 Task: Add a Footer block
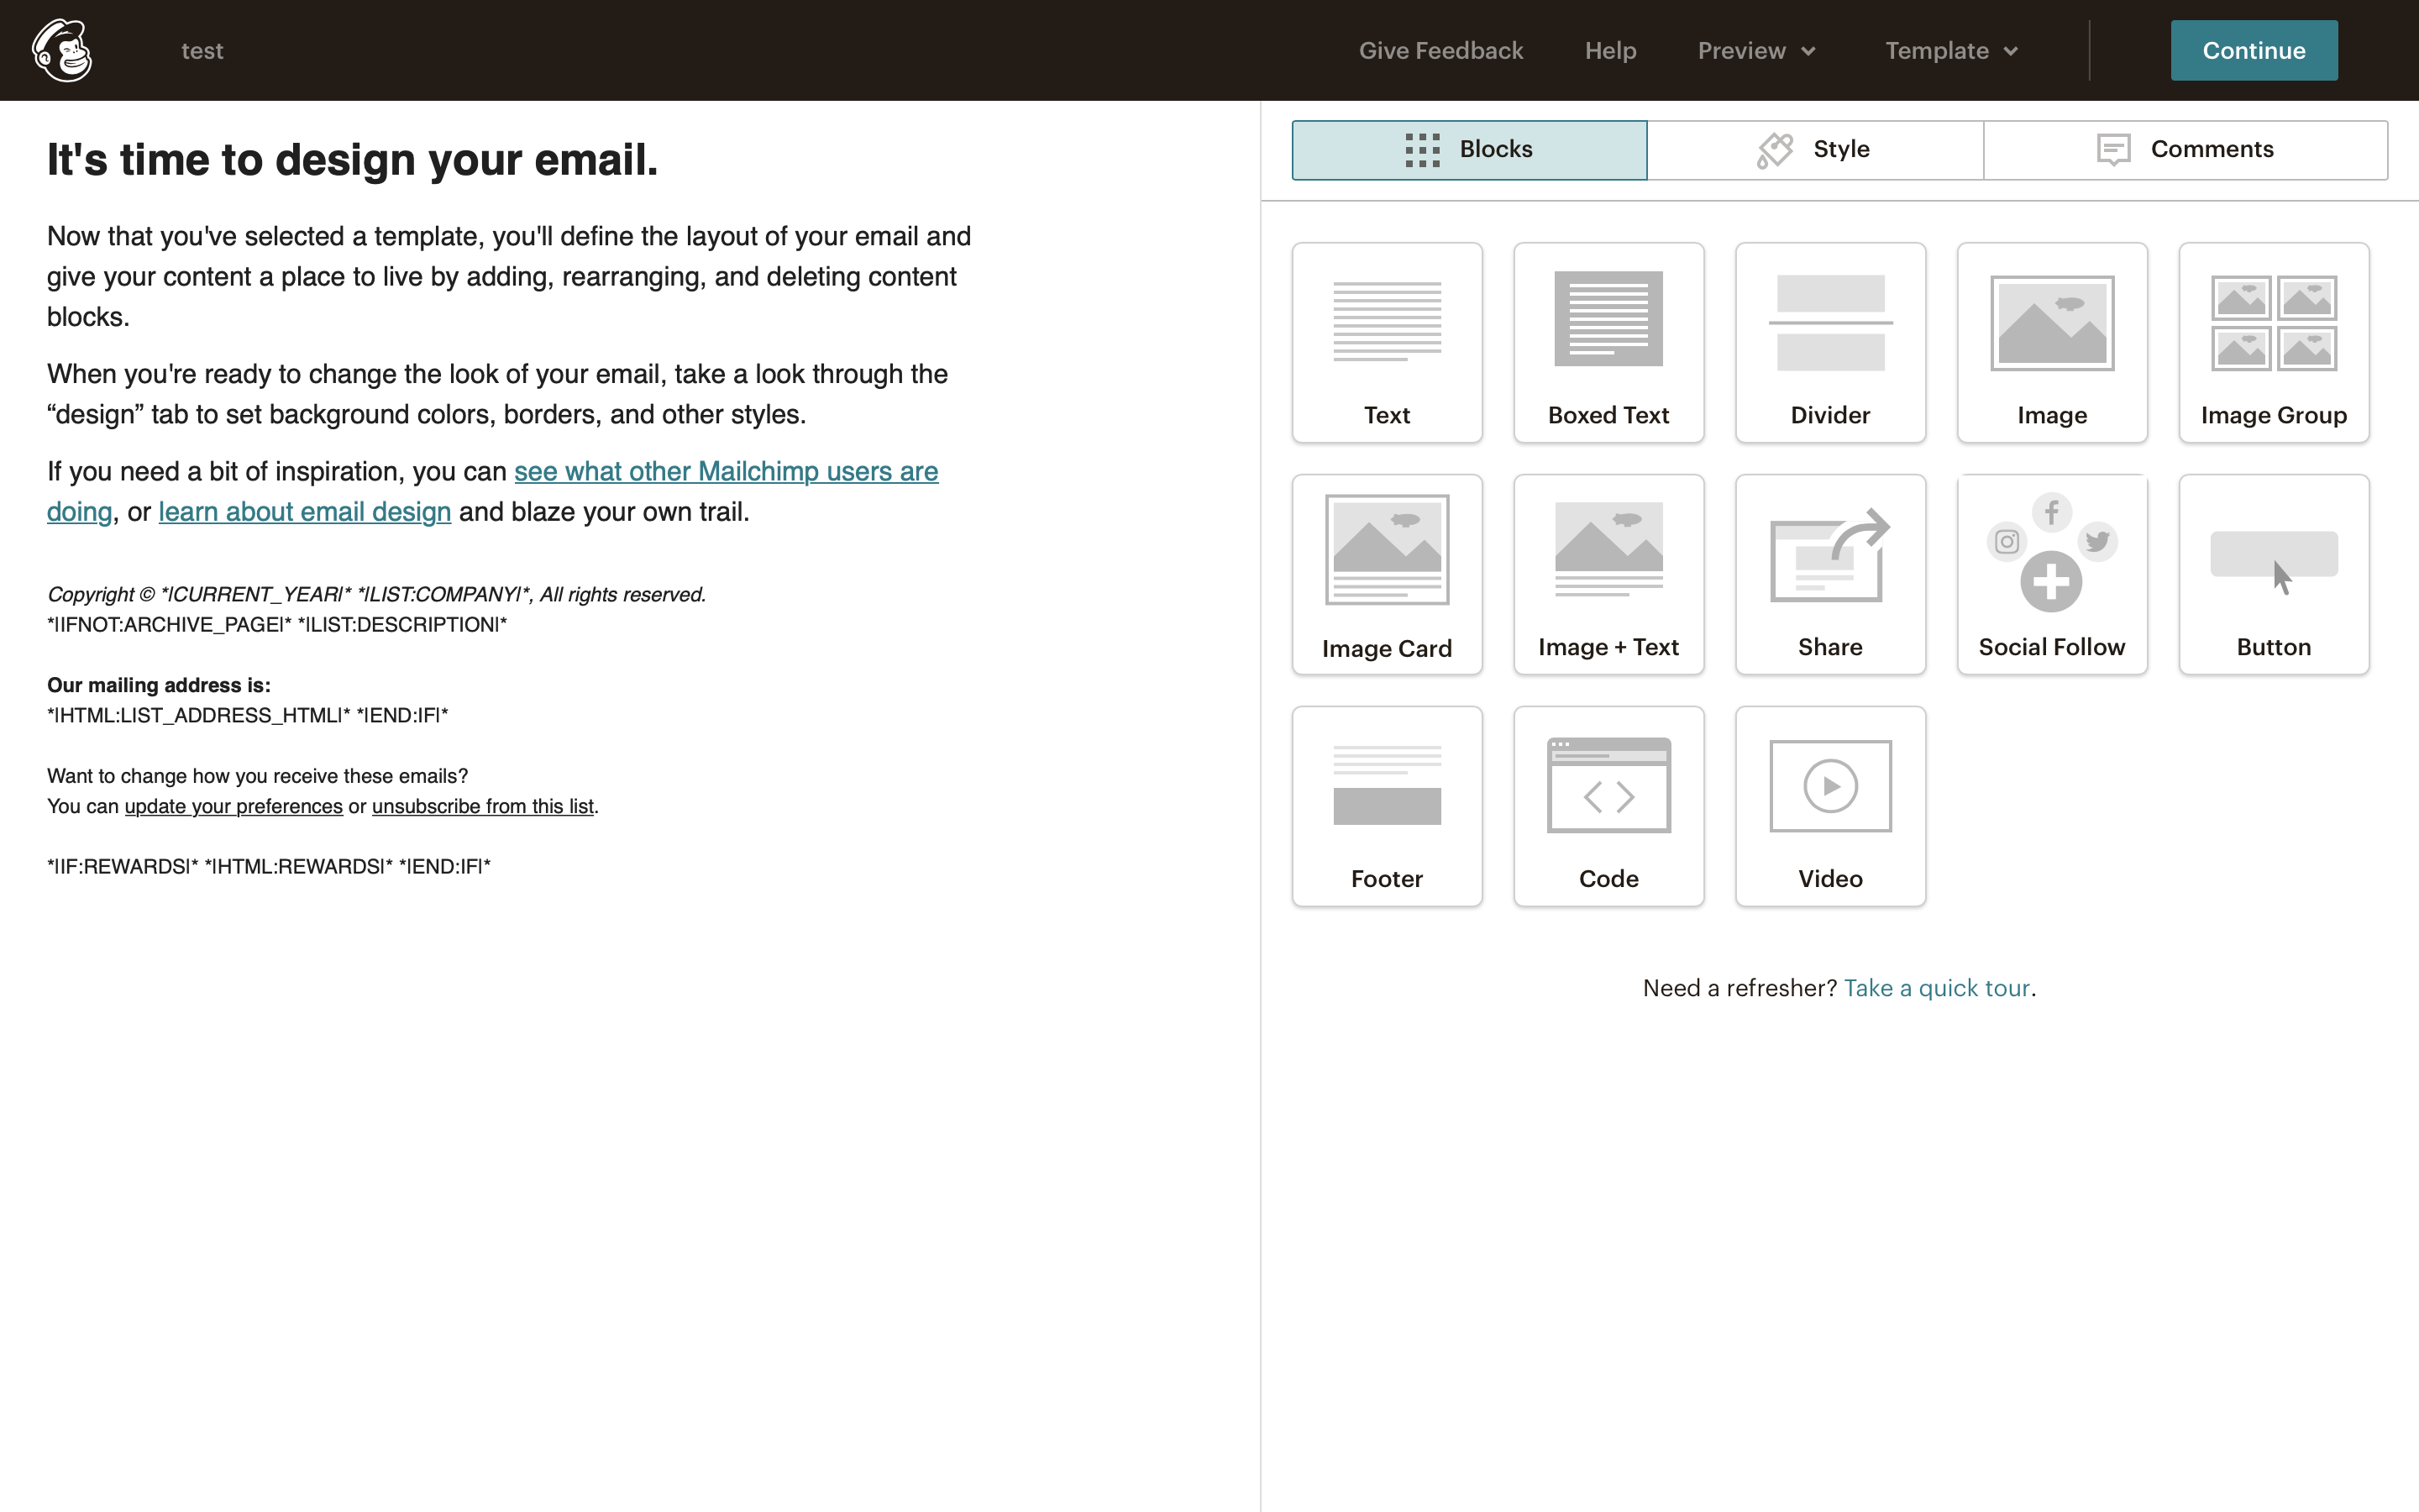coord(1387,806)
